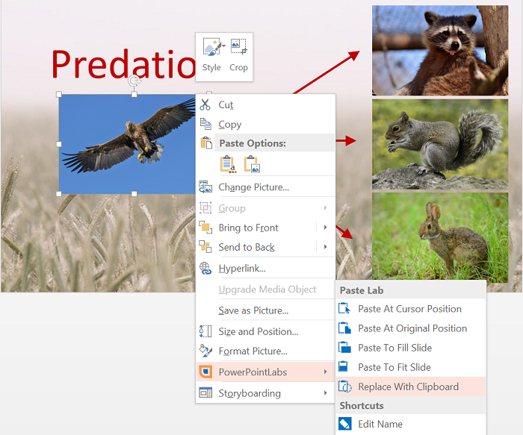Expand Send to Back submenu arrow
Viewport: 523px width, 435px height.
325,247
